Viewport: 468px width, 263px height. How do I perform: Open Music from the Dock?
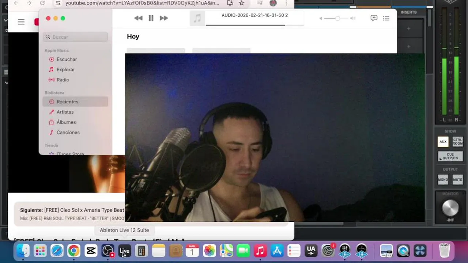coord(260,251)
